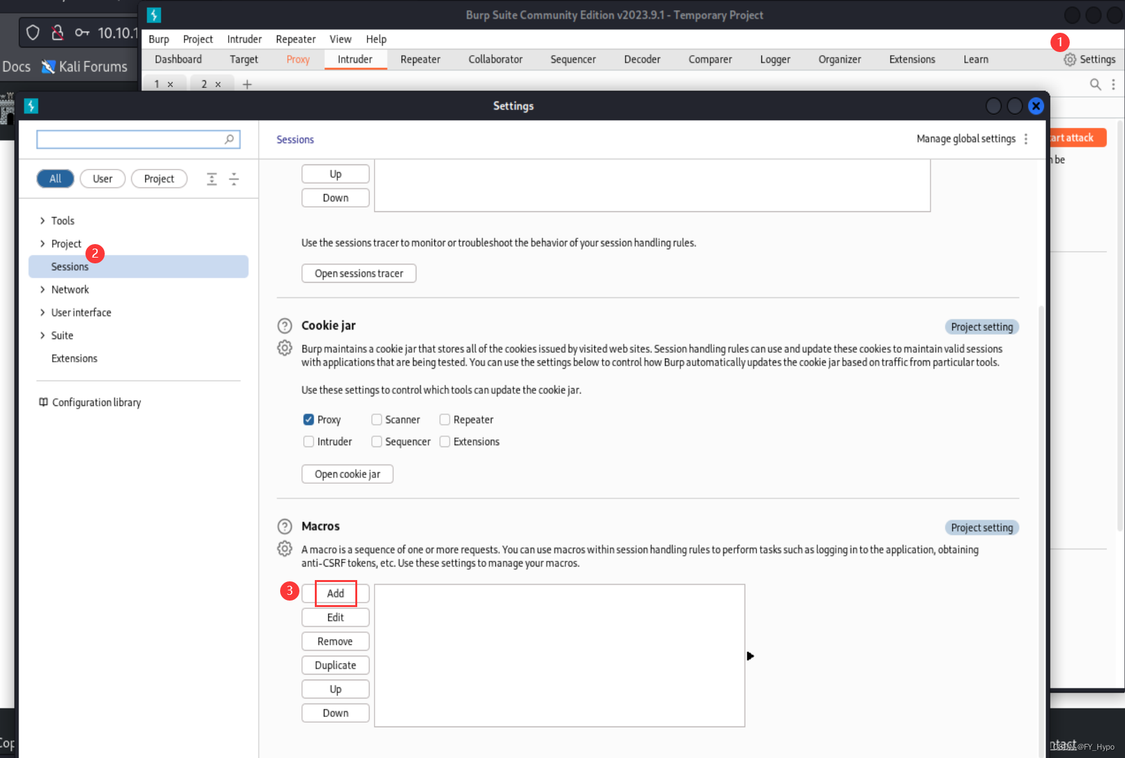Click the browser key icon
Image resolution: width=1125 pixels, height=758 pixels.
tap(82, 32)
